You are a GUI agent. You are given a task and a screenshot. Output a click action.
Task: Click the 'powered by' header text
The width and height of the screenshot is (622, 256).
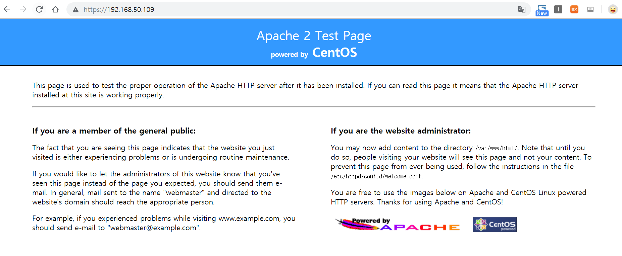point(289,55)
